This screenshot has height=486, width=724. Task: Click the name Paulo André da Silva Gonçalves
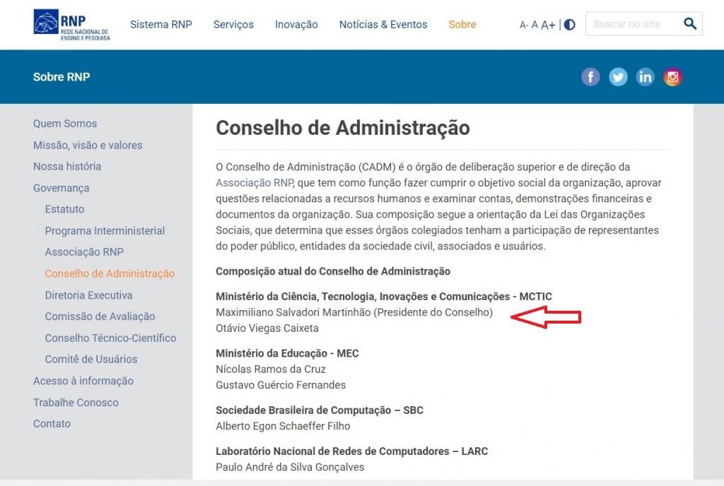coord(290,467)
